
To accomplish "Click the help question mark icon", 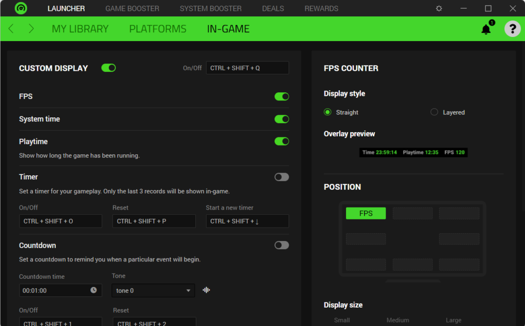I will point(512,29).
